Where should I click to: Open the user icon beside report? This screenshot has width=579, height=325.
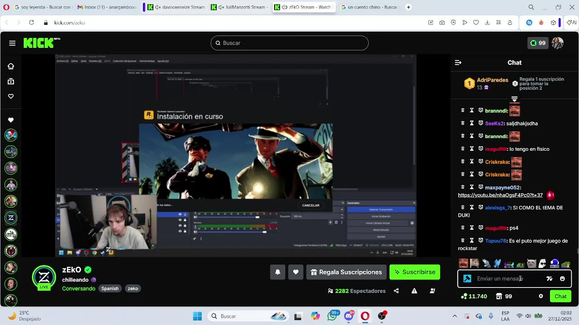coord(432,291)
